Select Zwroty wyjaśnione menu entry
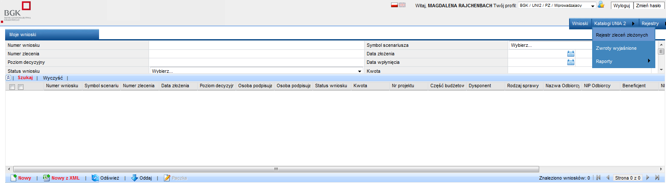This screenshot has height=183, width=666. click(624, 48)
